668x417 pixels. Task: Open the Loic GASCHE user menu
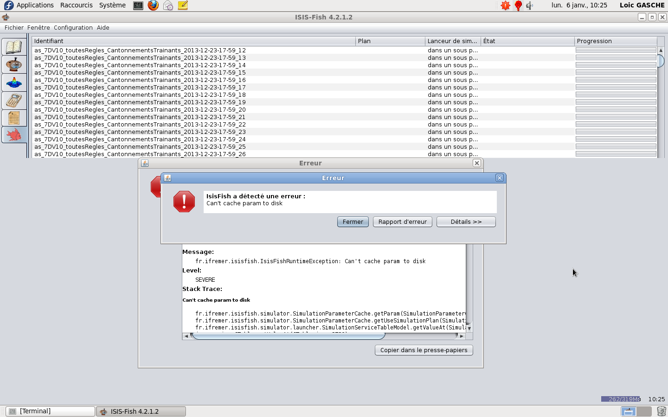coord(642,5)
